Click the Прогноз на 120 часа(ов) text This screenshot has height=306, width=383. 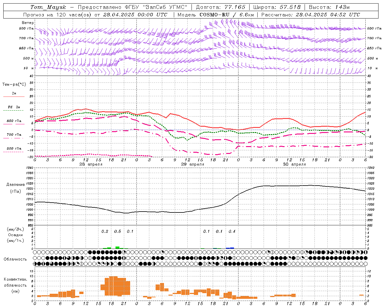(57, 15)
